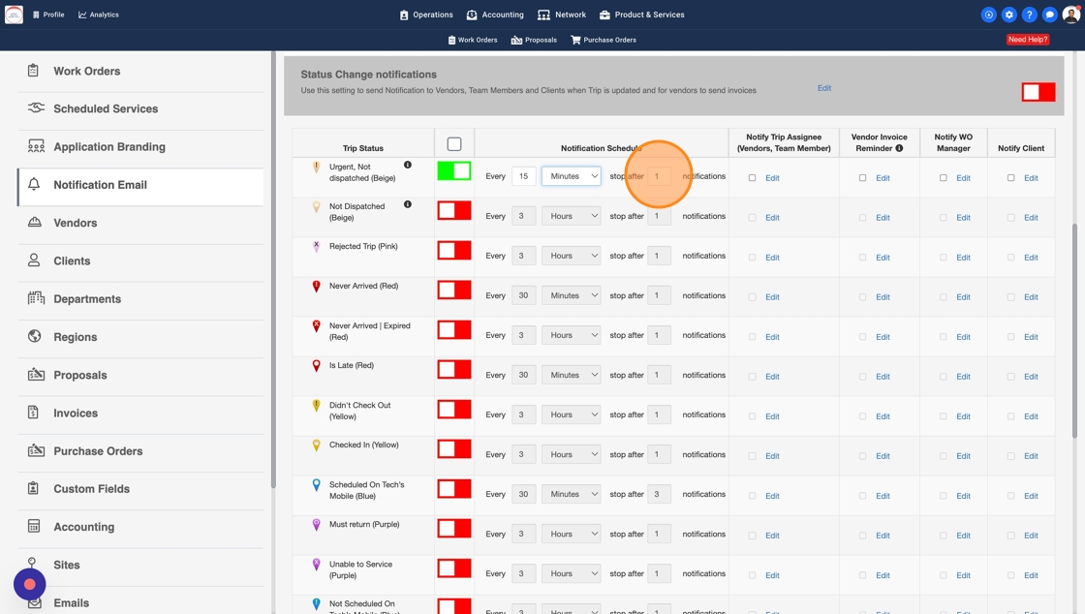Click stop-after count field for Scheduled On Tech's Mobile
Viewport: 1085px width, 614px height.
coord(659,494)
